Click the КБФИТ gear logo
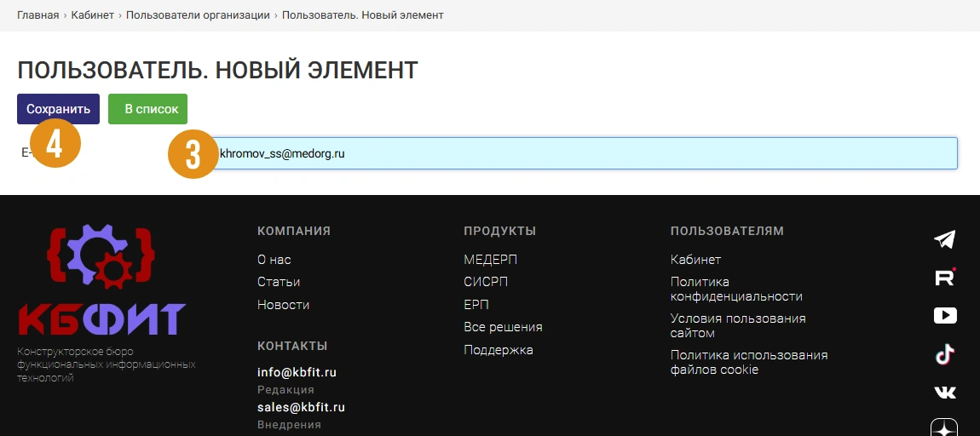Screen dimensions: 980x436 click(x=101, y=279)
